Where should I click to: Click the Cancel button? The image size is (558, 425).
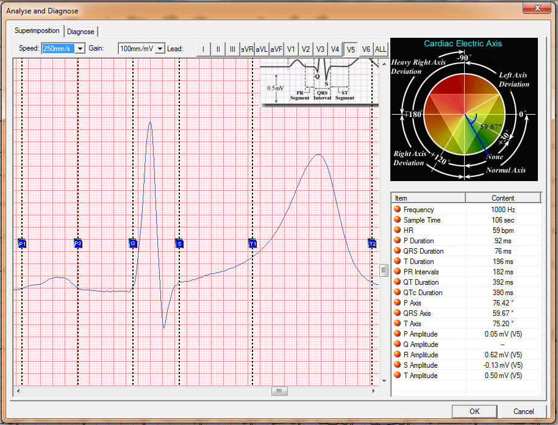[x=523, y=411]
